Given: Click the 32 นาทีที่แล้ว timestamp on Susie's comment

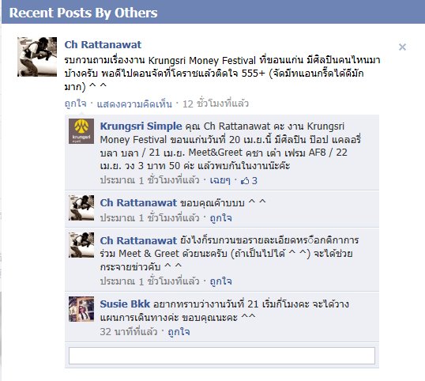Looking at the screenshot, I should [x=129, y=332].
